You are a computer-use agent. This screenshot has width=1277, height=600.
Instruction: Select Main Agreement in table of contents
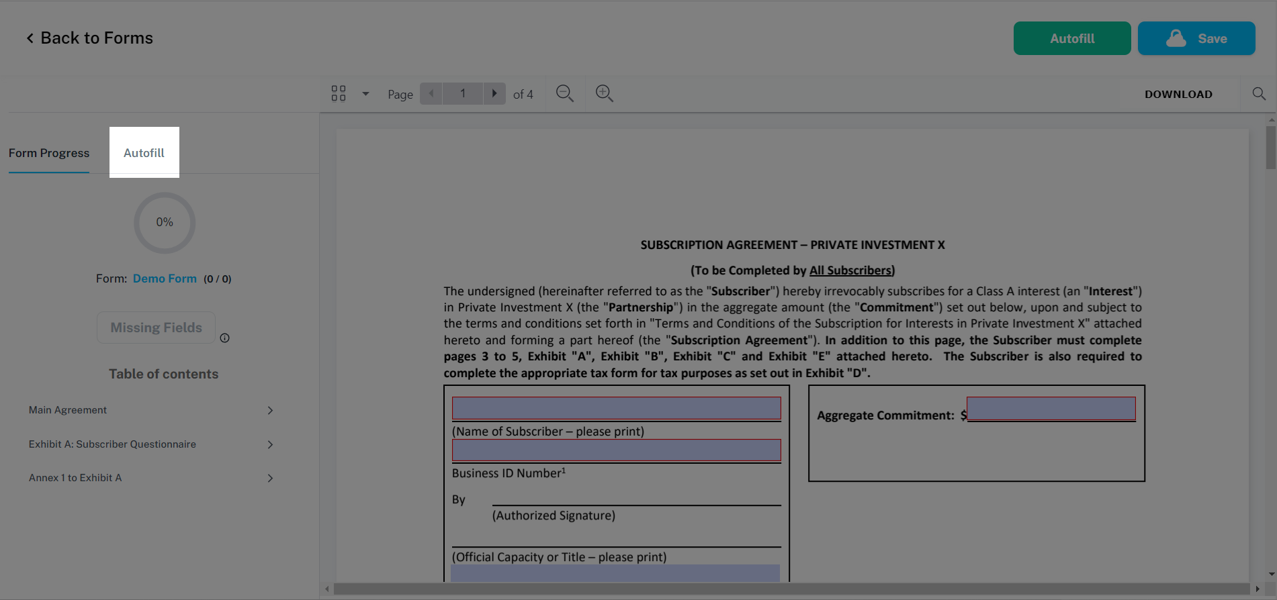[68, 410]
